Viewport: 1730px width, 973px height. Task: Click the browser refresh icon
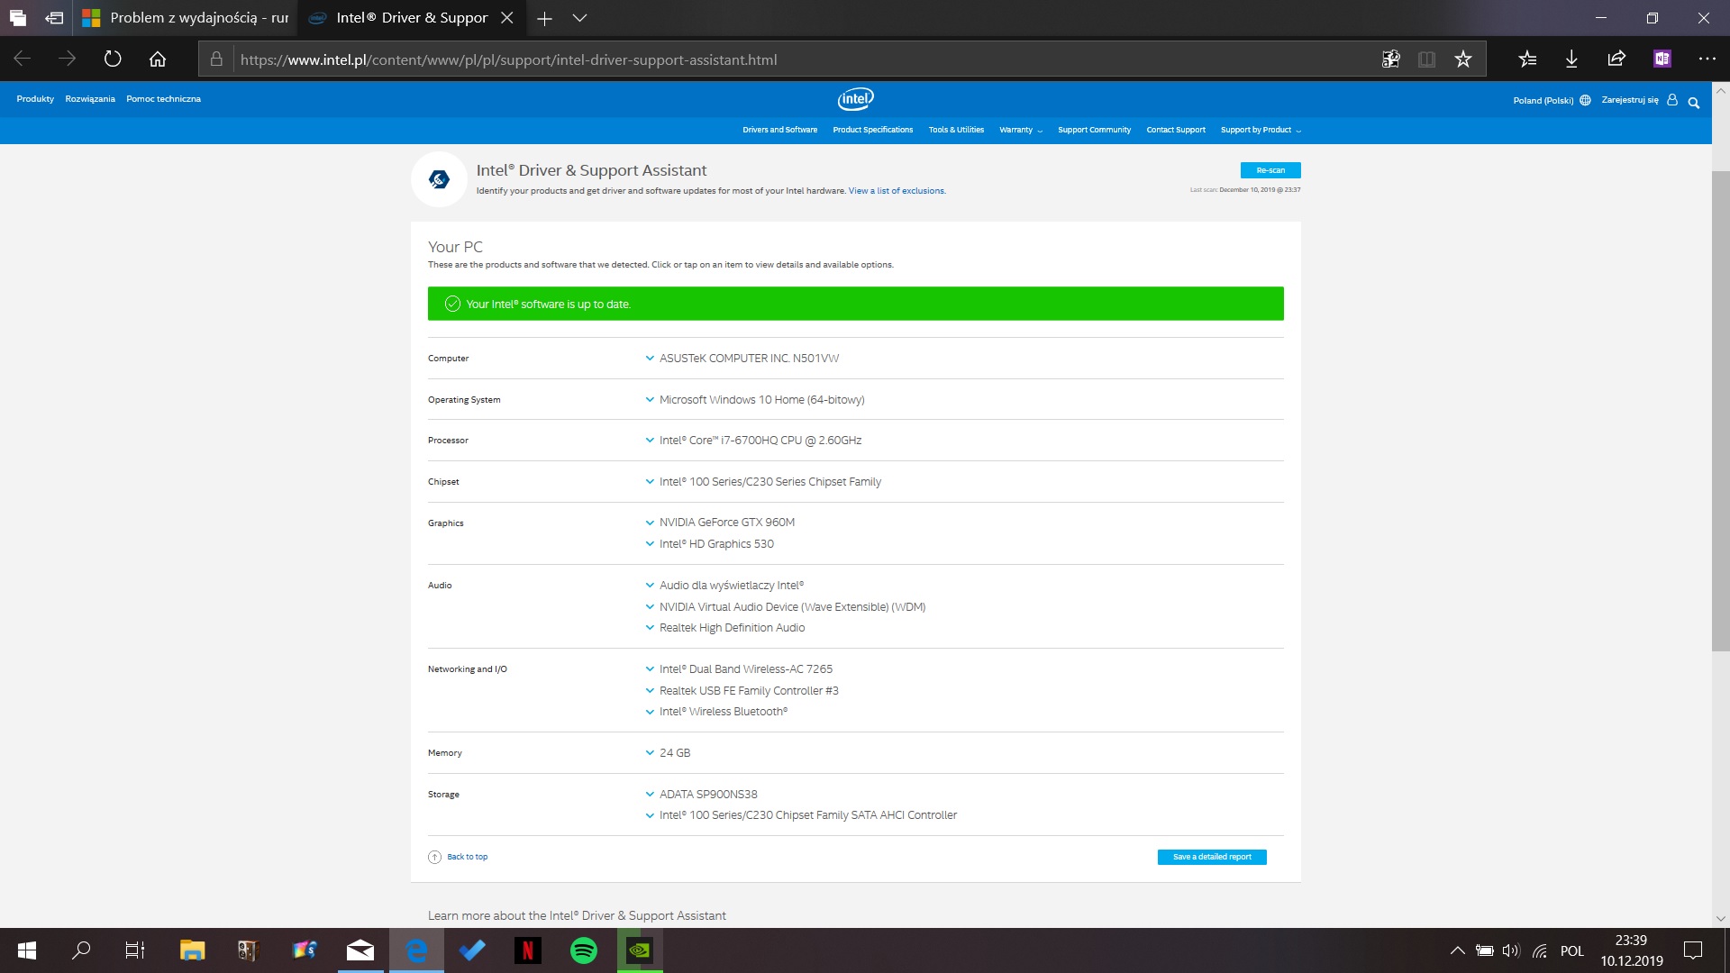tap(113, 59)
